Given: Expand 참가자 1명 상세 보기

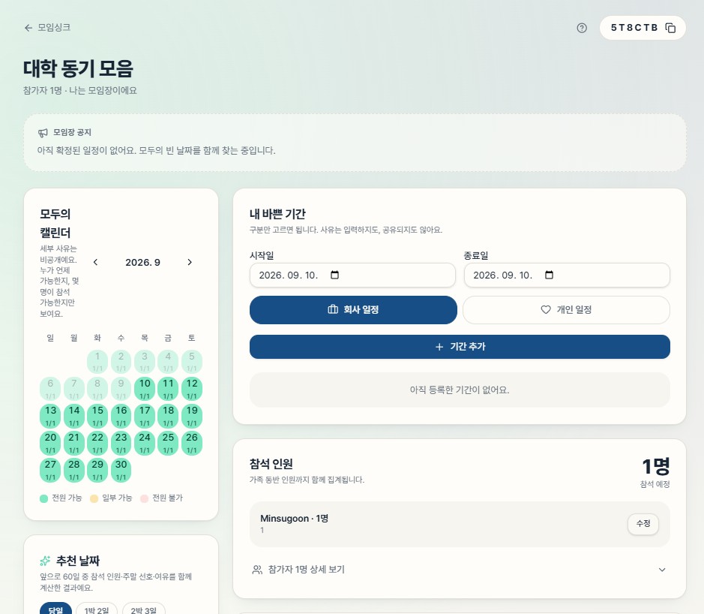Looking at the screenshot, I should click(x=460, y=570).
